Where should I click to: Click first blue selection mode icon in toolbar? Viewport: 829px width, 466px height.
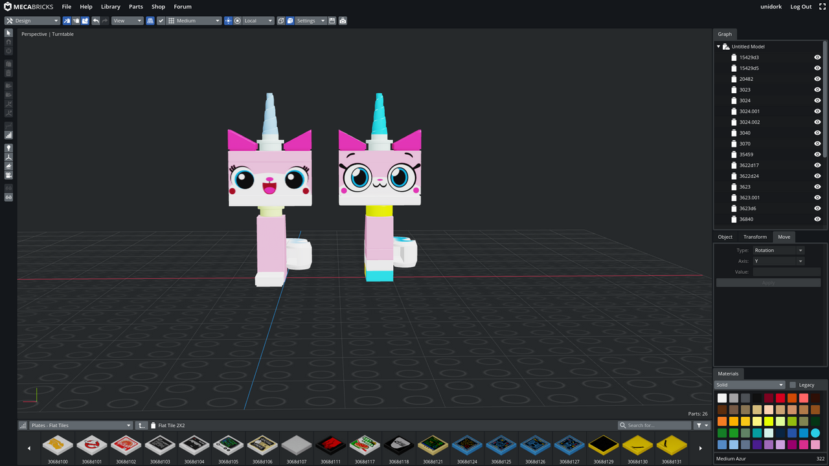coord(67,21)
